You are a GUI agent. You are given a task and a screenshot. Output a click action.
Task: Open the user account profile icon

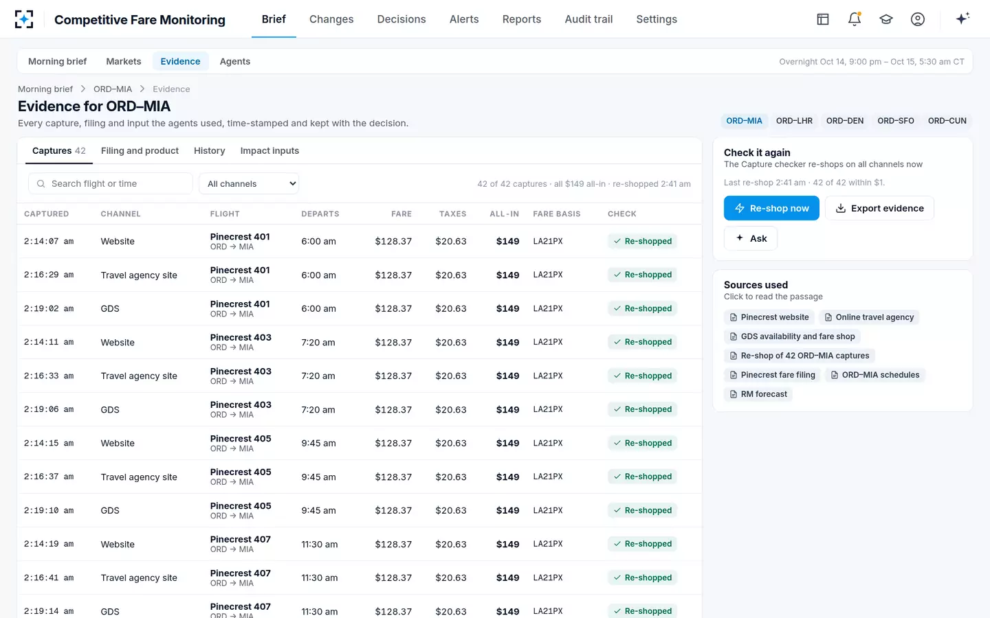point(918,19)
